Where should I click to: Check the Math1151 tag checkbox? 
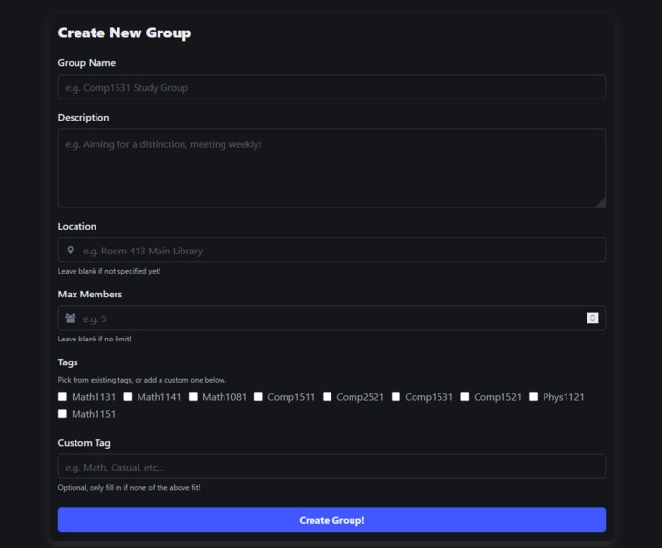click(x=62, y=414)
